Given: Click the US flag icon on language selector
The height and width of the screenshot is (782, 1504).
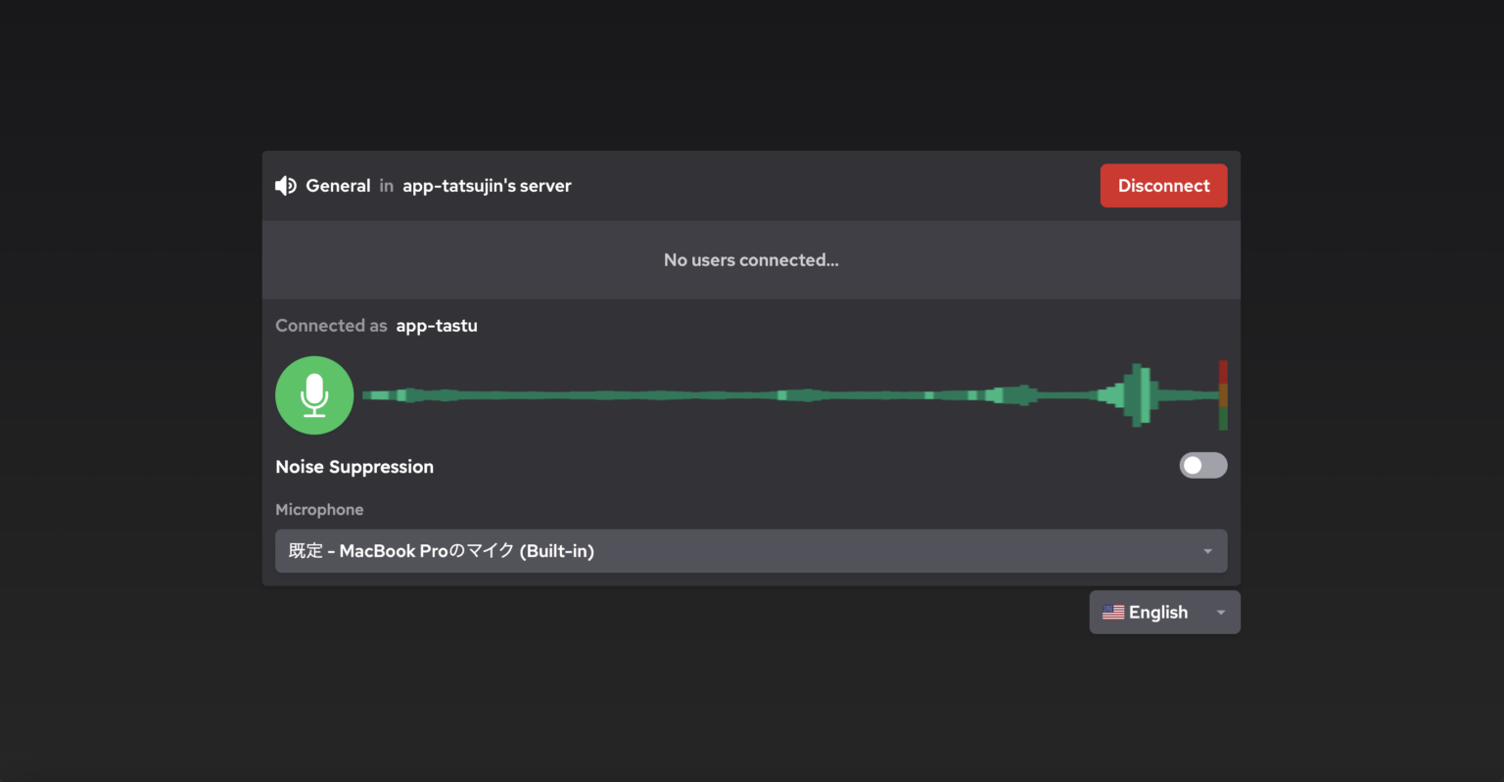Looking at the screenshot, I should click(x=1113, y=611).
